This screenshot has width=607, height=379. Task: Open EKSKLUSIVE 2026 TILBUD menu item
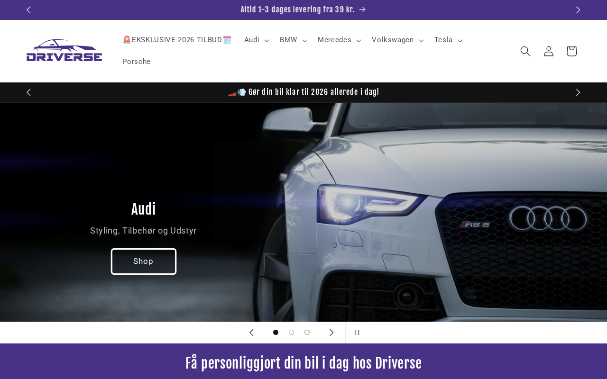[177, 40]
